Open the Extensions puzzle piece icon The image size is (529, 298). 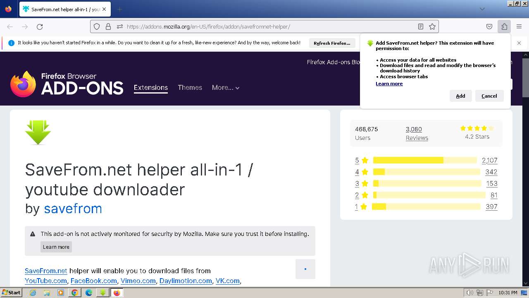504,26
